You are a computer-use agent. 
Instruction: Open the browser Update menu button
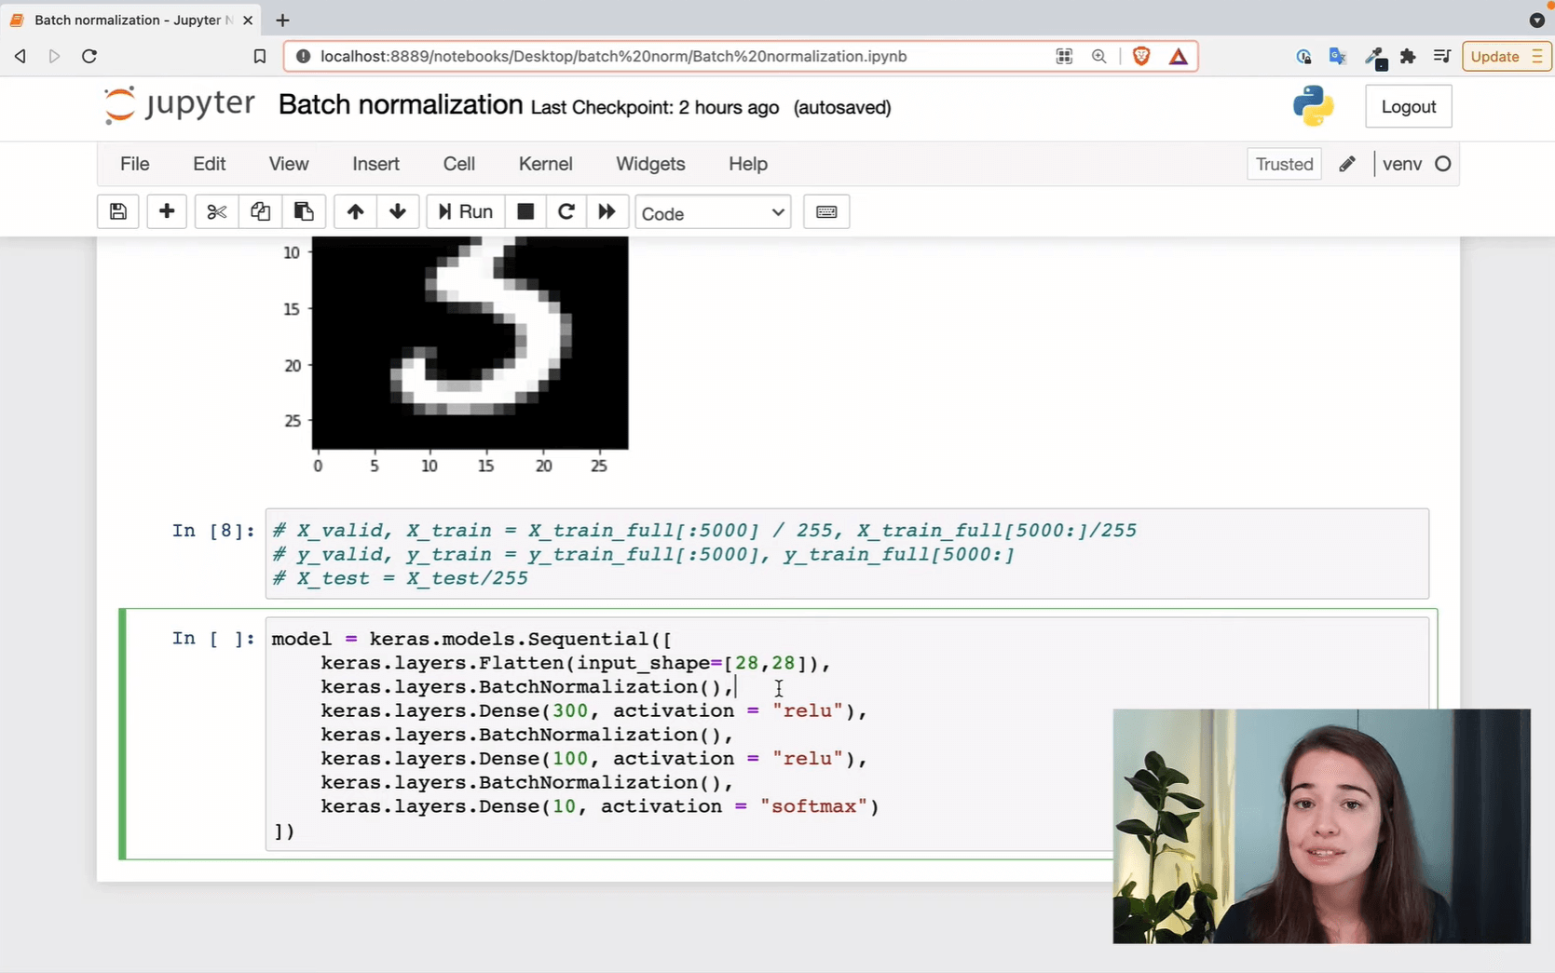point(1505,57)
